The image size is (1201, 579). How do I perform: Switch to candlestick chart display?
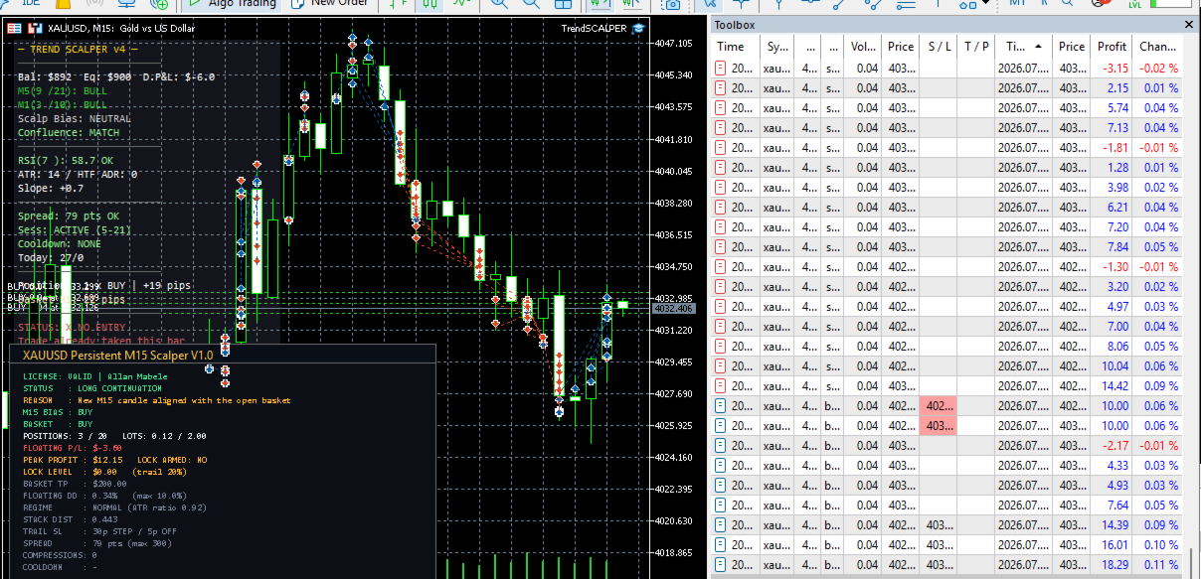tap(429, 3)
